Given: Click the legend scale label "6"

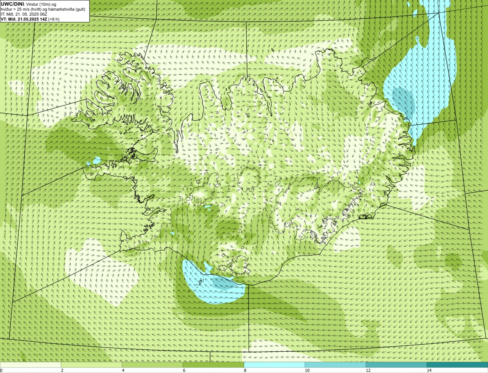Looking at the screenshot, I should 184,370.
